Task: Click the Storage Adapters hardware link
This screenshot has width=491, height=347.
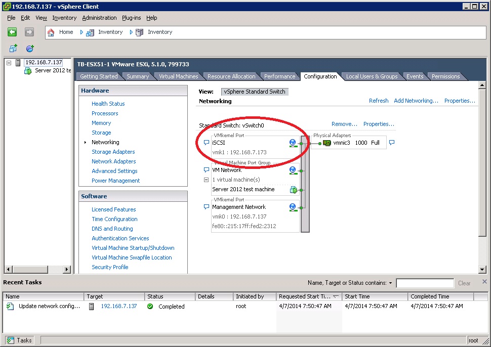Action: click(x=113, y=152)
